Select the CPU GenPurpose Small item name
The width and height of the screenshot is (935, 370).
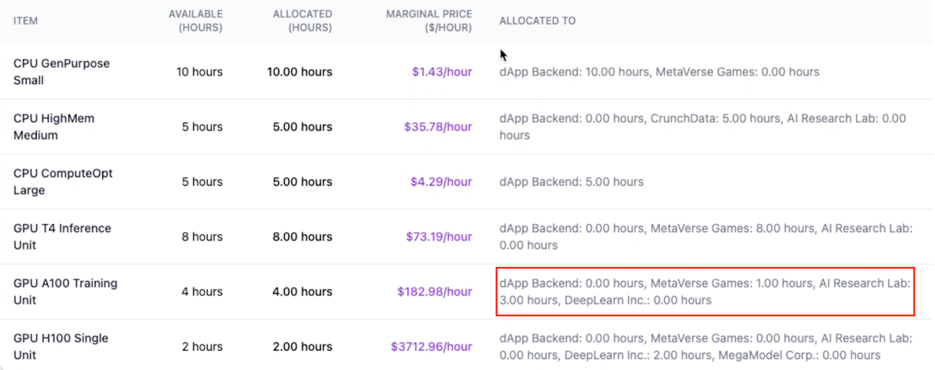click(x=61, y=72)
